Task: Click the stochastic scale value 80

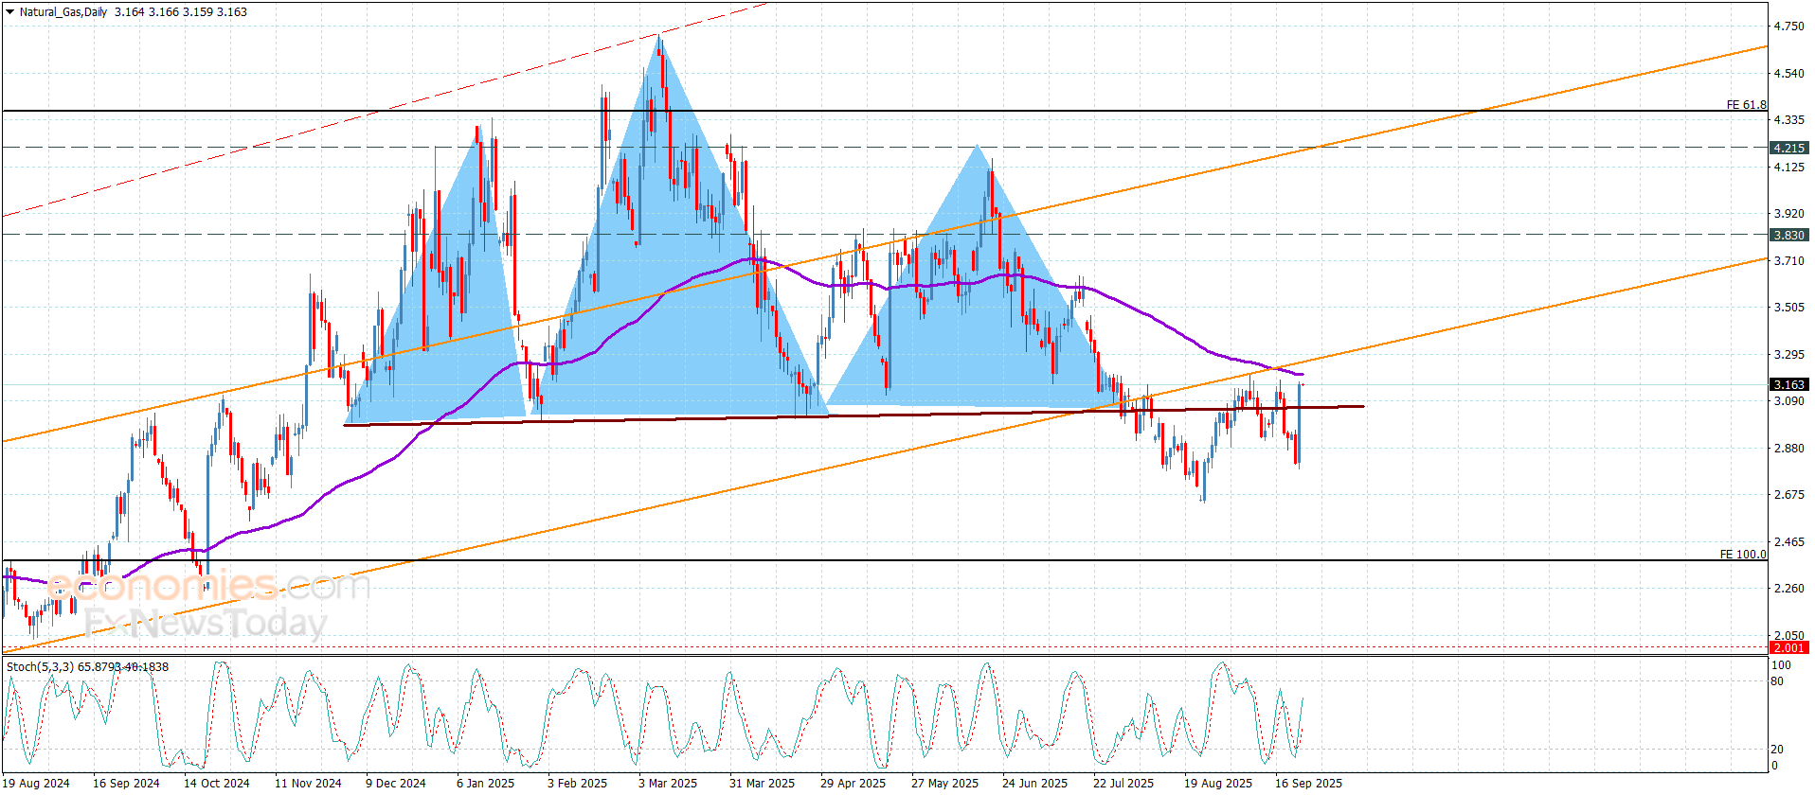Action: point(1777,681)
